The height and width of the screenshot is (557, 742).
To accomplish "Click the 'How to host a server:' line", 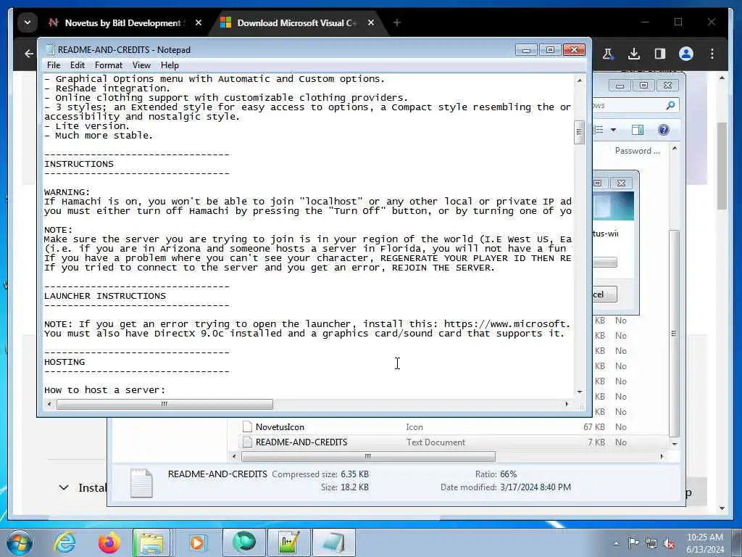I will coord(104,390).
